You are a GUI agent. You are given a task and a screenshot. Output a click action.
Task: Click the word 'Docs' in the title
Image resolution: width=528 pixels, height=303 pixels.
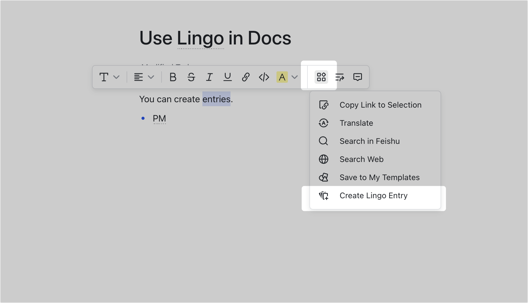[x=269, y=38]
